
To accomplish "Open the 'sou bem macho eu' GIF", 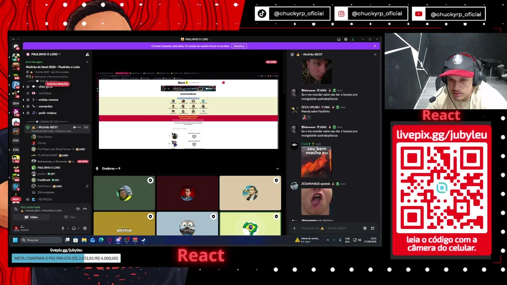I will (x=316, y=162).
